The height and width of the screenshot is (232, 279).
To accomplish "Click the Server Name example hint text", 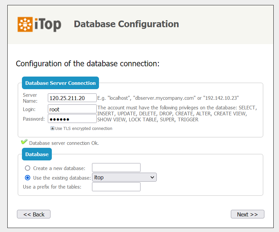I will 168,98.
